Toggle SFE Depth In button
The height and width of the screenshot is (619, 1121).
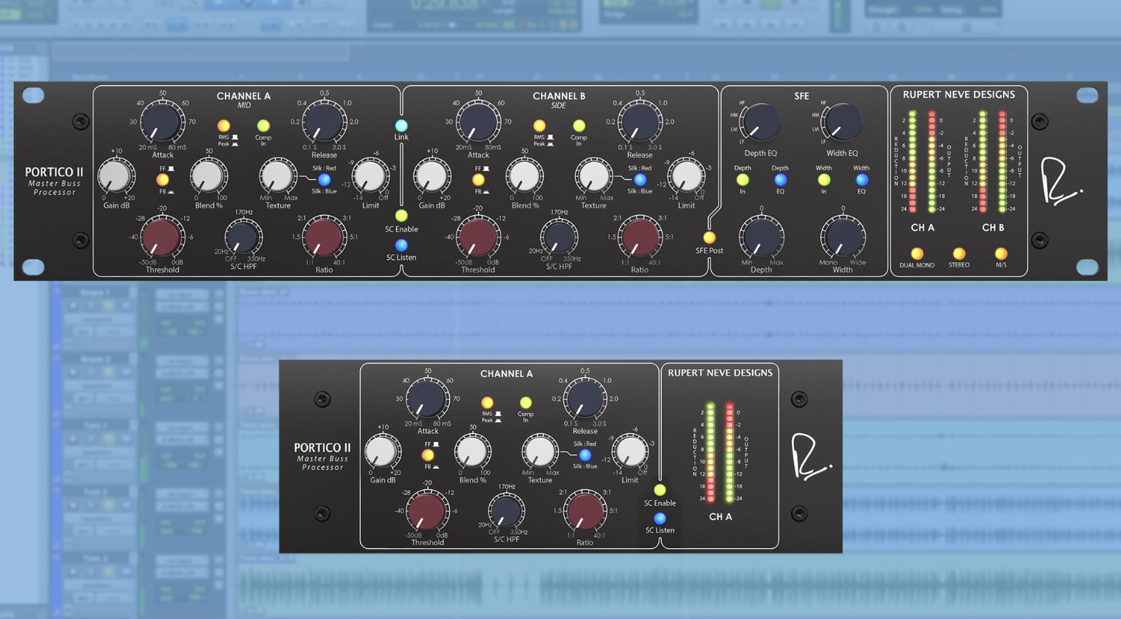coord(742,179)
